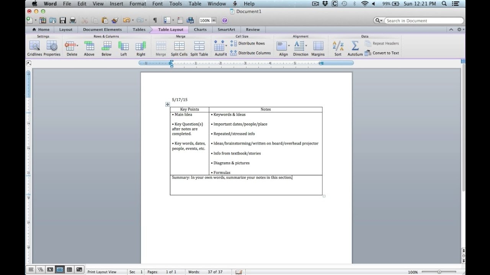This screenshot has width=490, height=275.
Task: Toggle show paragraph marks
Action: [155, 20]
